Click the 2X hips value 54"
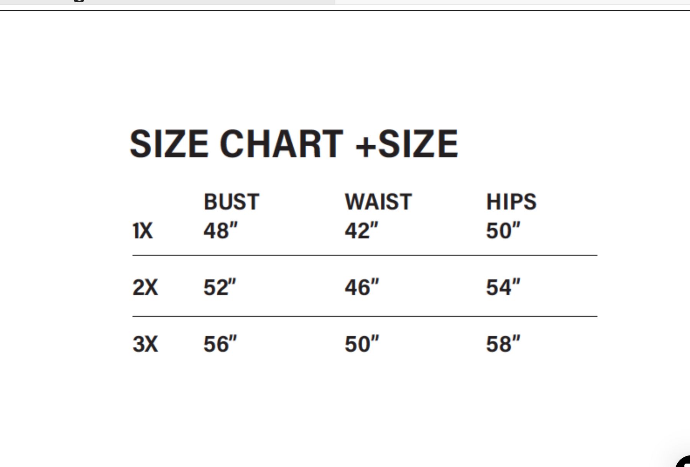Screen dimensions: 690x467 pyautogui.click(x=503, y=287)
